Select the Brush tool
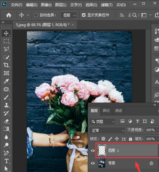 (x=6, y=97)
